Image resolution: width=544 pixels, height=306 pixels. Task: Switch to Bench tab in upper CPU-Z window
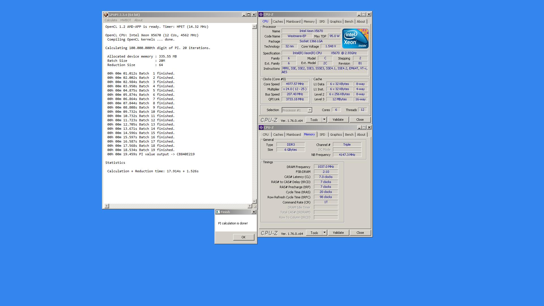[x=349, y=22]
